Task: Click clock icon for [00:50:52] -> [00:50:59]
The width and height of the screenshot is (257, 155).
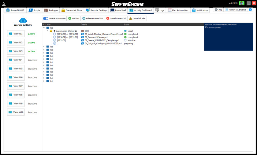Action: point(54,34)
